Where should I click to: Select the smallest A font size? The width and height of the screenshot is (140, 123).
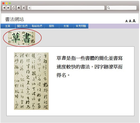[127, 21]
